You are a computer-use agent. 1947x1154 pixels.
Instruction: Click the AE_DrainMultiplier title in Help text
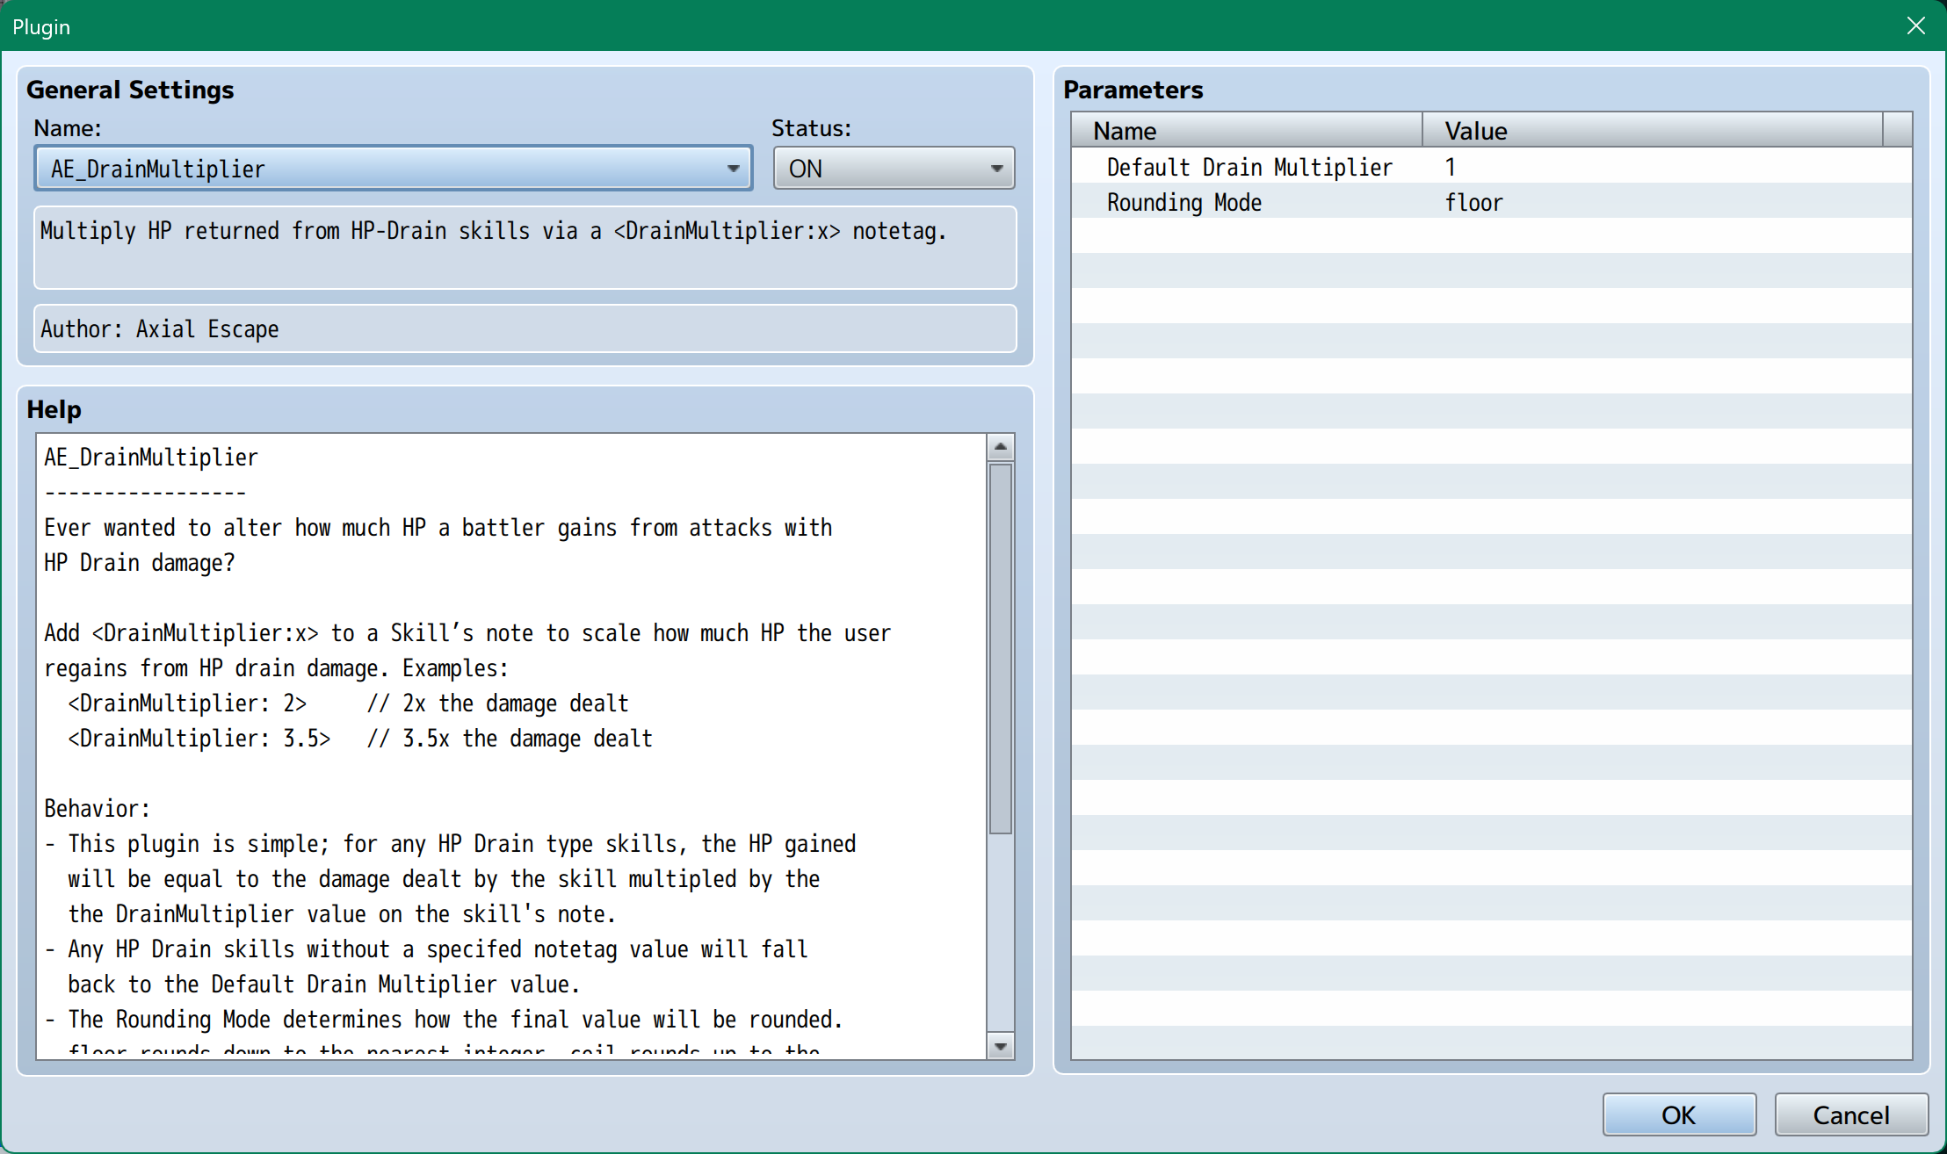coord(151,457)
